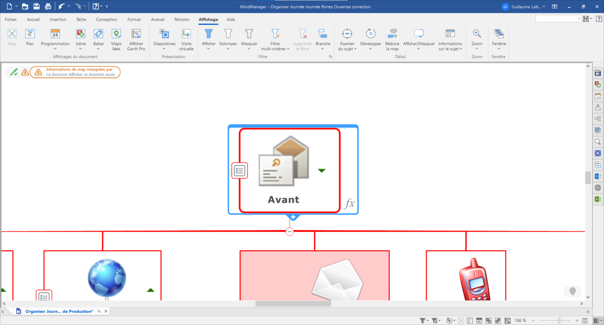The height and width of the screenshot is (325, 604).
Task: Click the search magnifier in sidebar
Action: pos(598,142)
